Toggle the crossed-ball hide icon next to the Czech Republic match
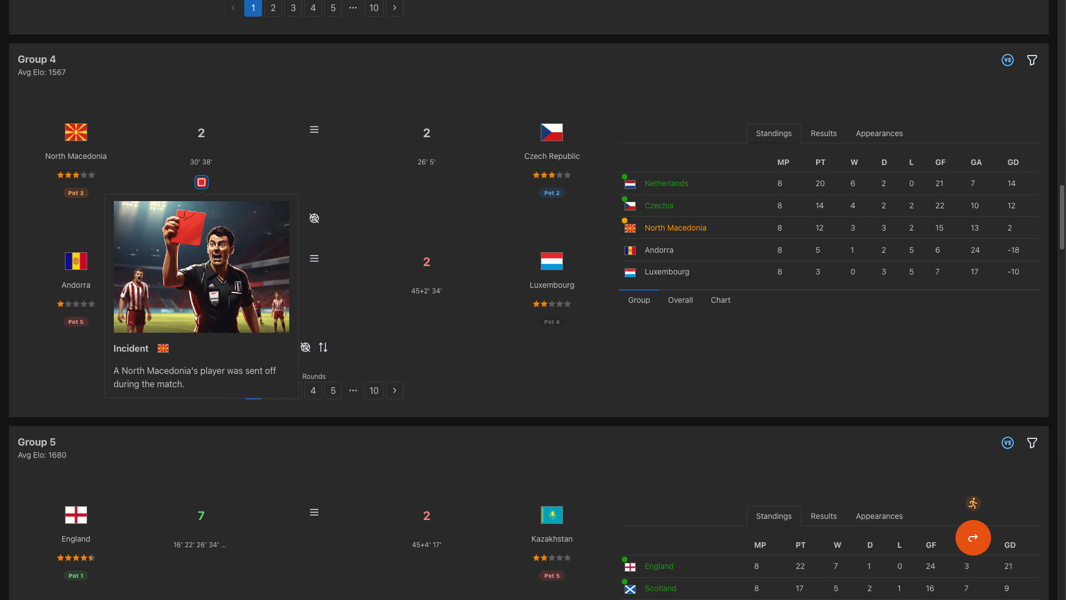This screenshot has width=1066, height=600. pyautogui.click(x=314, y=218)
